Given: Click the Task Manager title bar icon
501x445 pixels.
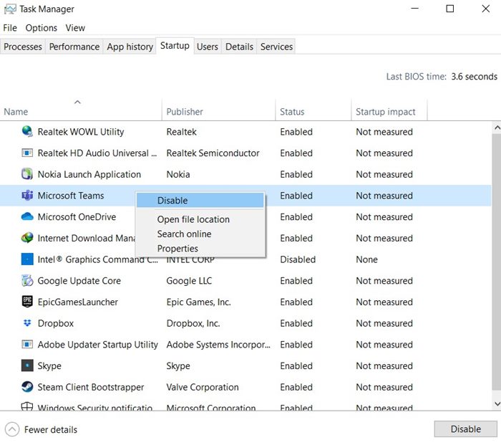Looking at the screenshot, I should point(10,9).
